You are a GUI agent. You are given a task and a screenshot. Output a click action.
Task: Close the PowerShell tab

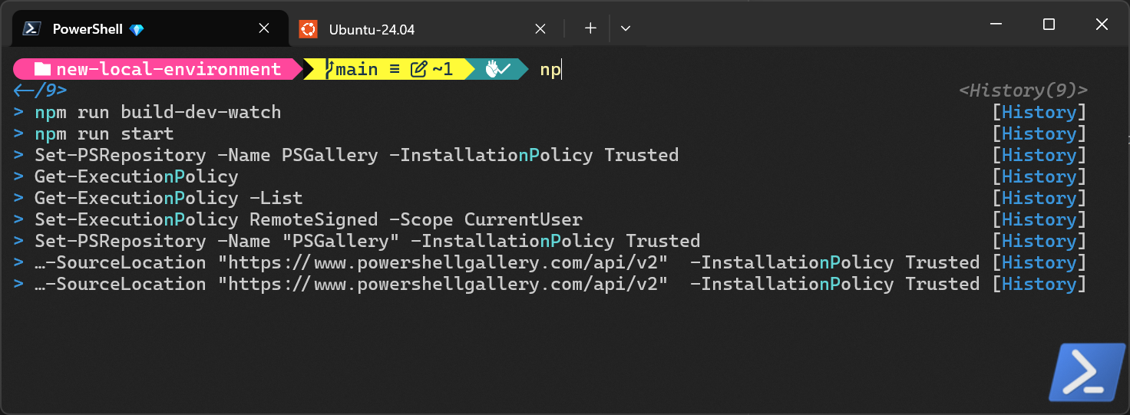coord(264,28)
